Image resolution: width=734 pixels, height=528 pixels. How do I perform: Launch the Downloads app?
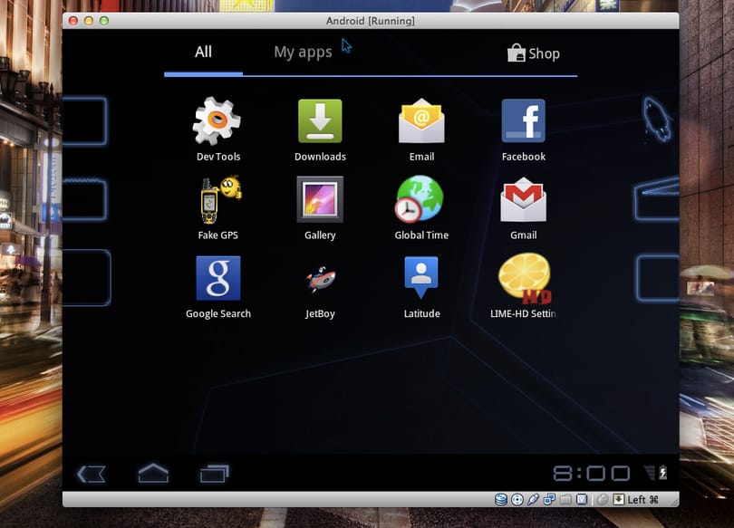(x=320, y=130)
